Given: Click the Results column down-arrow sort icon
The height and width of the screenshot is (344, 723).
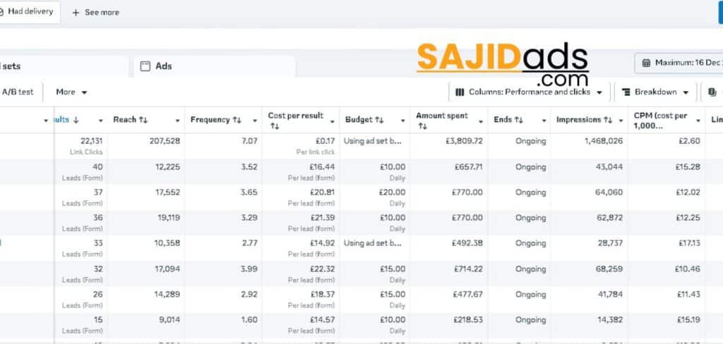Looking at the screenshot, I should [76, 120].
